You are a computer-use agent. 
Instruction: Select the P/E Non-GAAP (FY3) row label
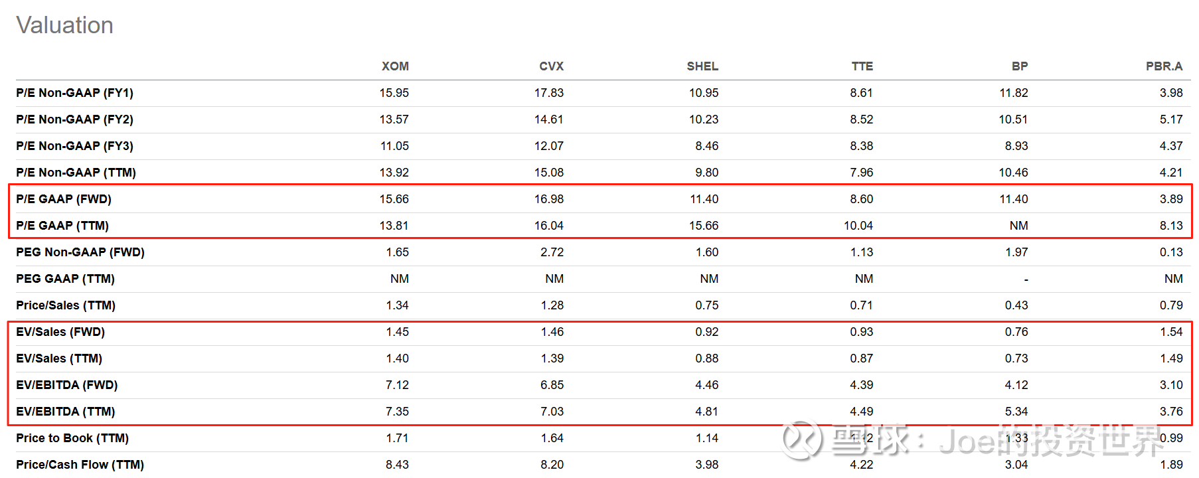(x=74, y=146)
